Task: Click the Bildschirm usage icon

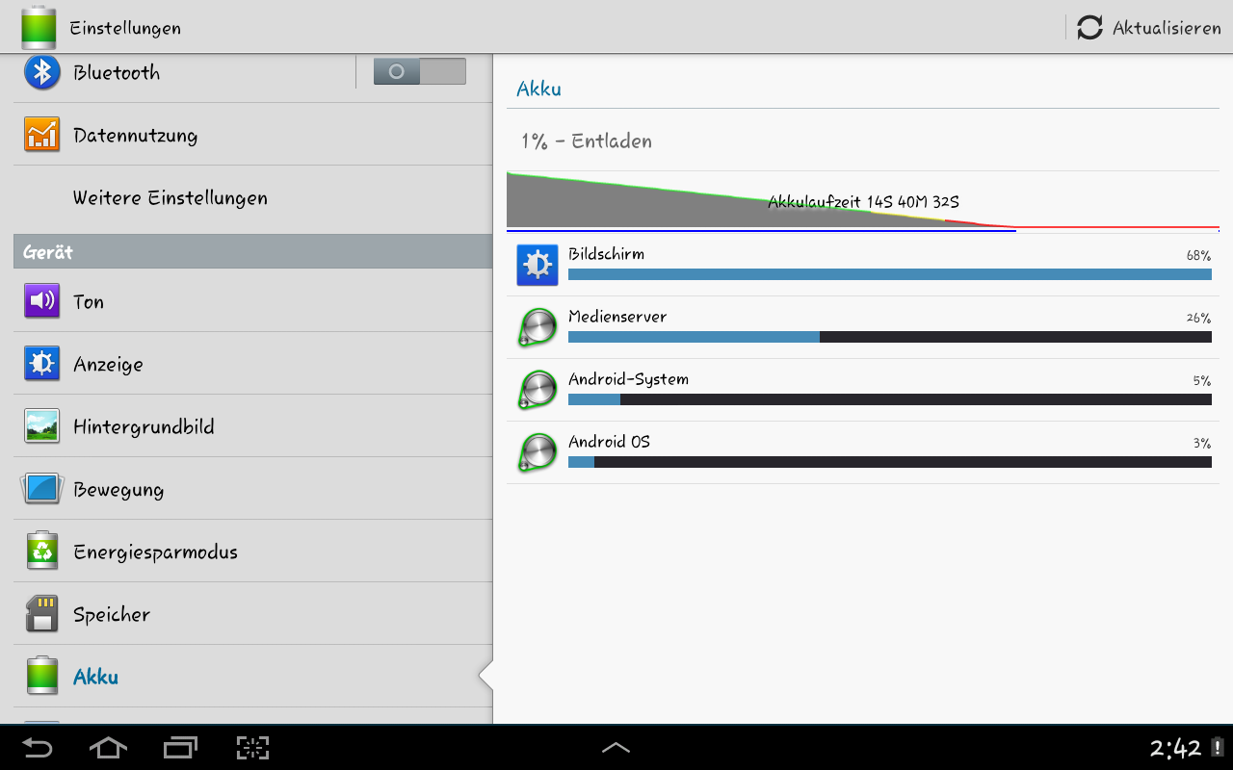Action: pos(538,265)
